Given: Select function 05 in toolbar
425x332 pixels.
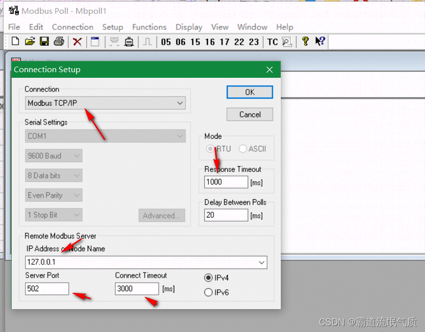Looking at the screenshot, I should tap(166, 42).
